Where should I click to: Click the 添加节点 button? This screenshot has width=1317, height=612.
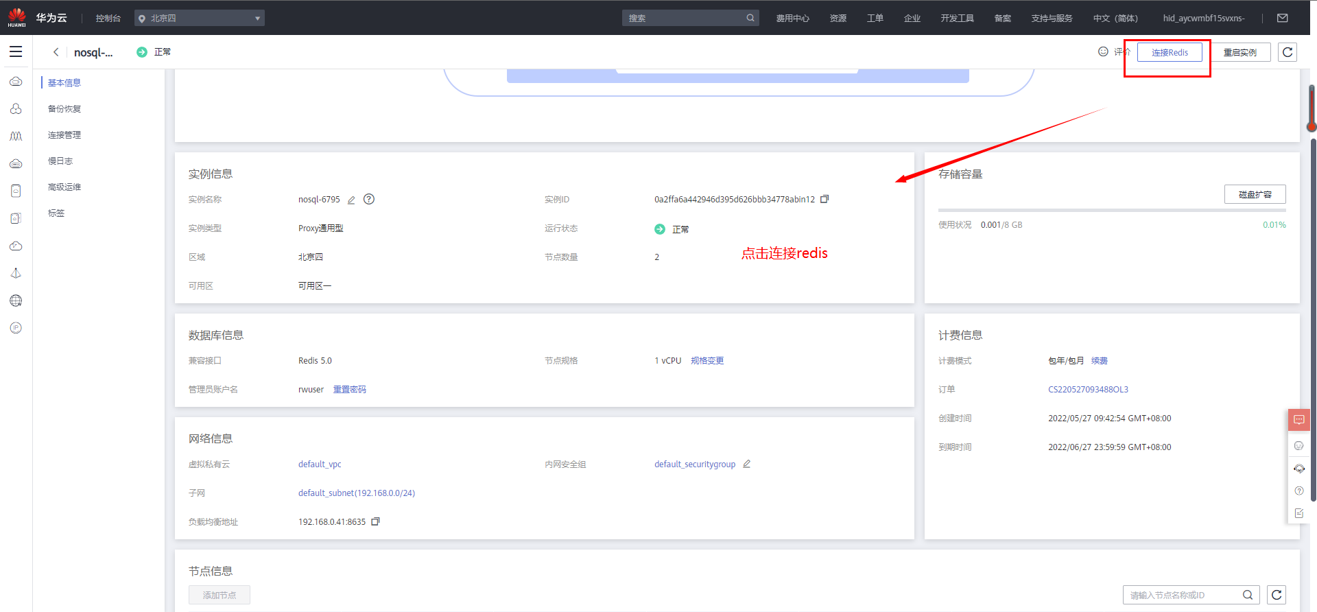click(x=219, y=595)
